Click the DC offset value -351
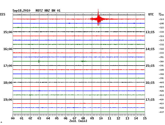The height and width of the screenshot is (125, 165). click(161, 57)
